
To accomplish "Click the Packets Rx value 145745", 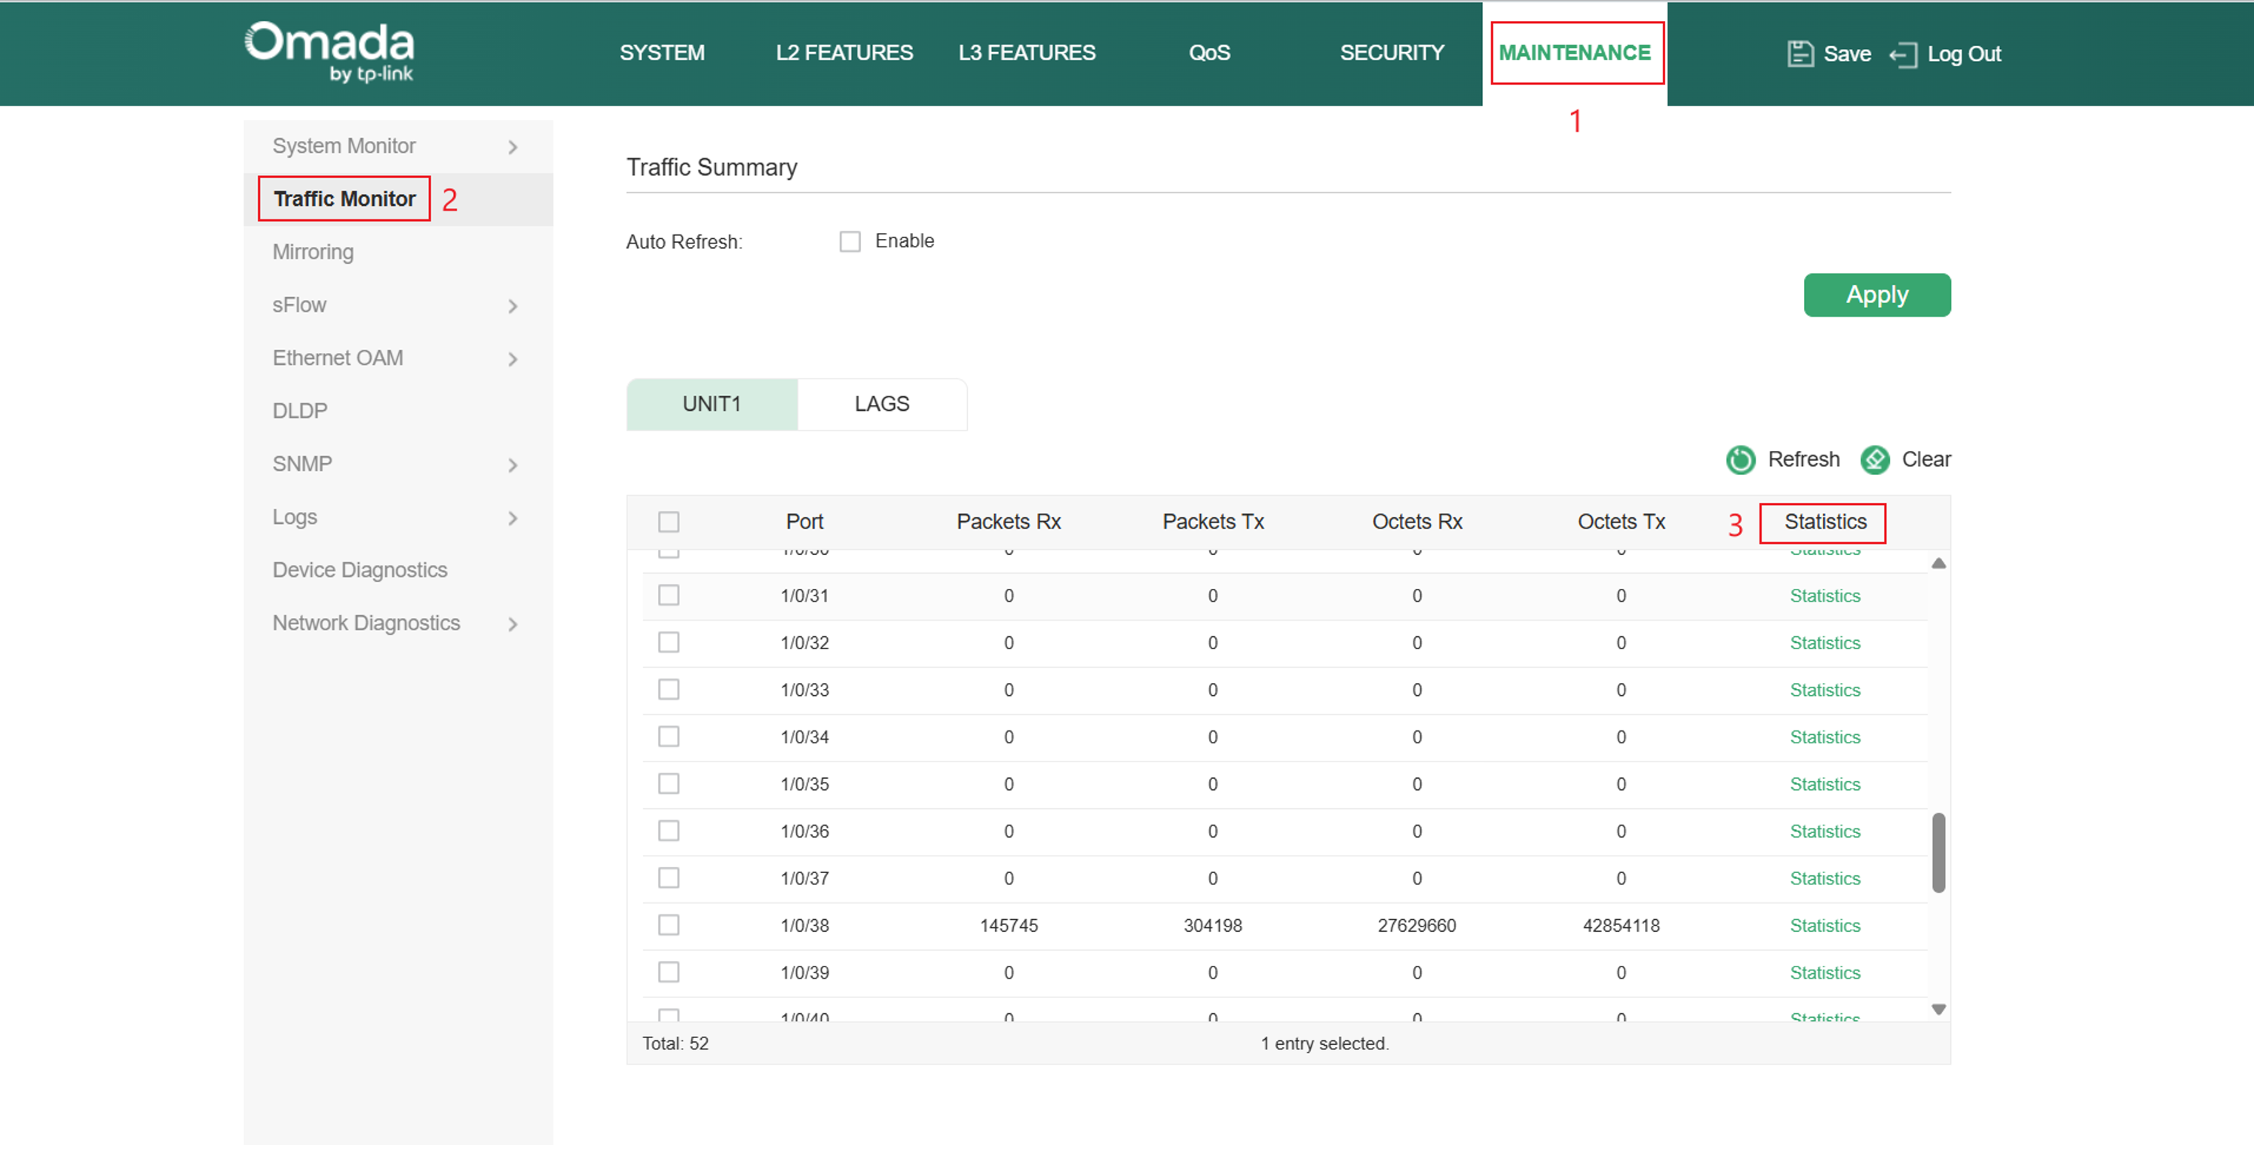I will click(x=1008, y=926).
